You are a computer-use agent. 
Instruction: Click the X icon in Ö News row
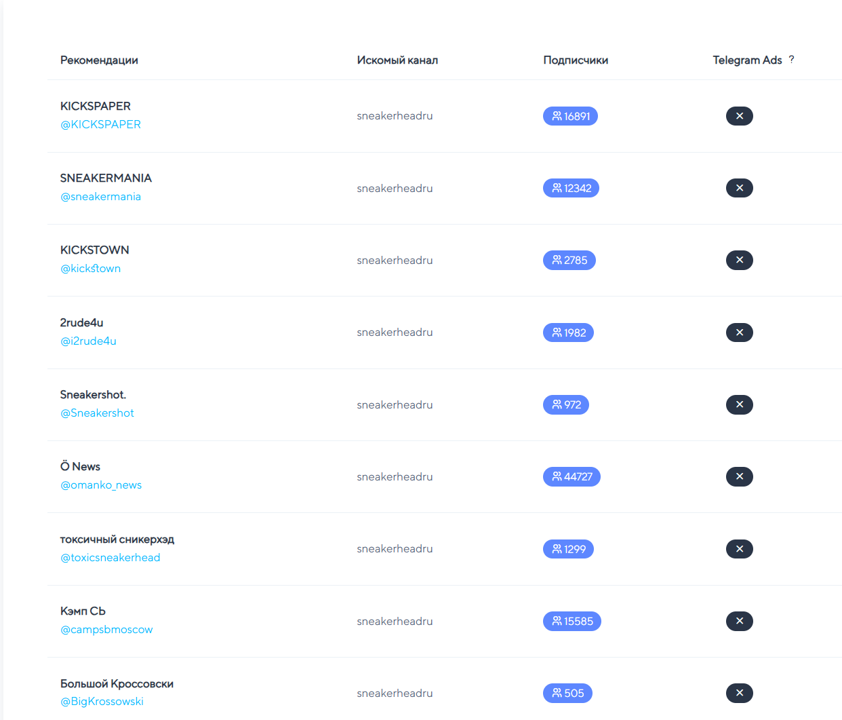(x=739, y=476)
